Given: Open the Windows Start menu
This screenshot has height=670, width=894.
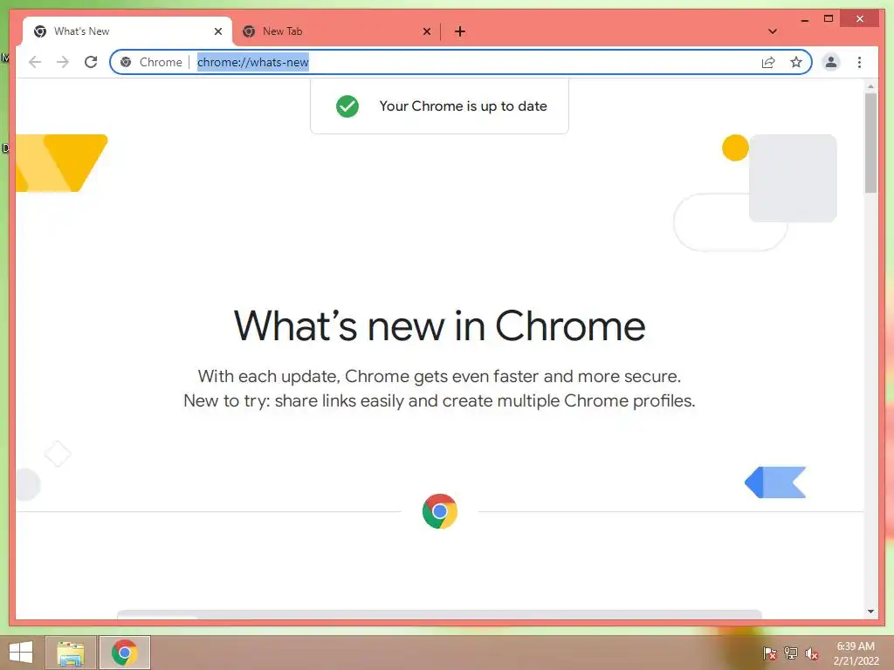Looking at the screenshot, I should [21, 653].
